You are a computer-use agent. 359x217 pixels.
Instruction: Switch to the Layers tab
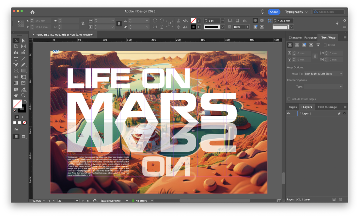click(307, 107)
